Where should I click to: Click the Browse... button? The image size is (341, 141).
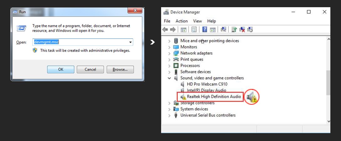pos(120,70)
